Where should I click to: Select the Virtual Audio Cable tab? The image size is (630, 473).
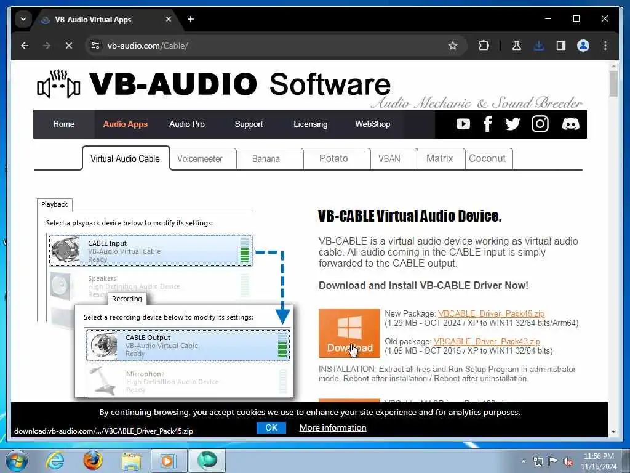pos(125,158)
